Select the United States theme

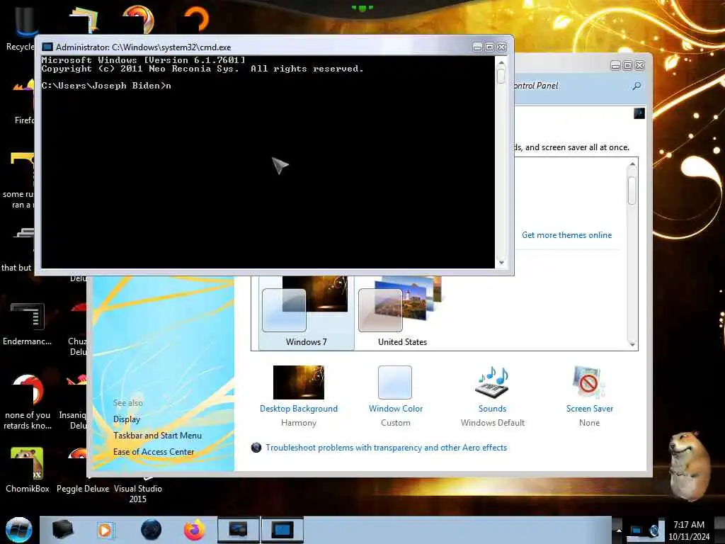click(402, 312)
